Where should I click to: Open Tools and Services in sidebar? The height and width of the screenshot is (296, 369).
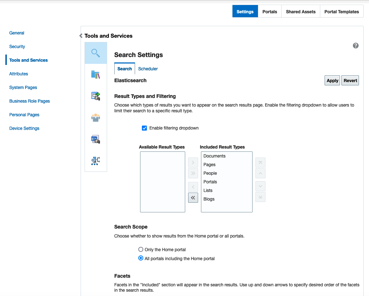click(x=28, y=60)
